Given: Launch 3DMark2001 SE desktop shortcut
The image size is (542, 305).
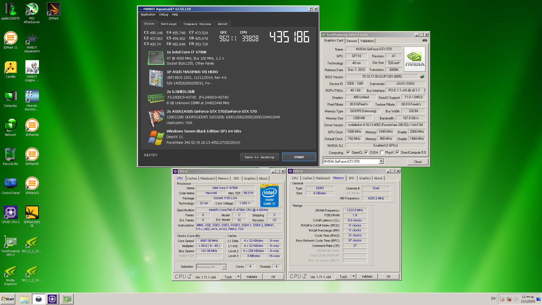Looking at the screenshot, I should click(32, 217).
